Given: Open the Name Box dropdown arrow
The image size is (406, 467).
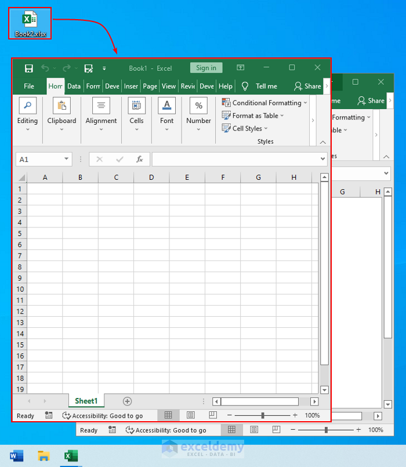Looking at the screenshot, I should tap(67, 159).
